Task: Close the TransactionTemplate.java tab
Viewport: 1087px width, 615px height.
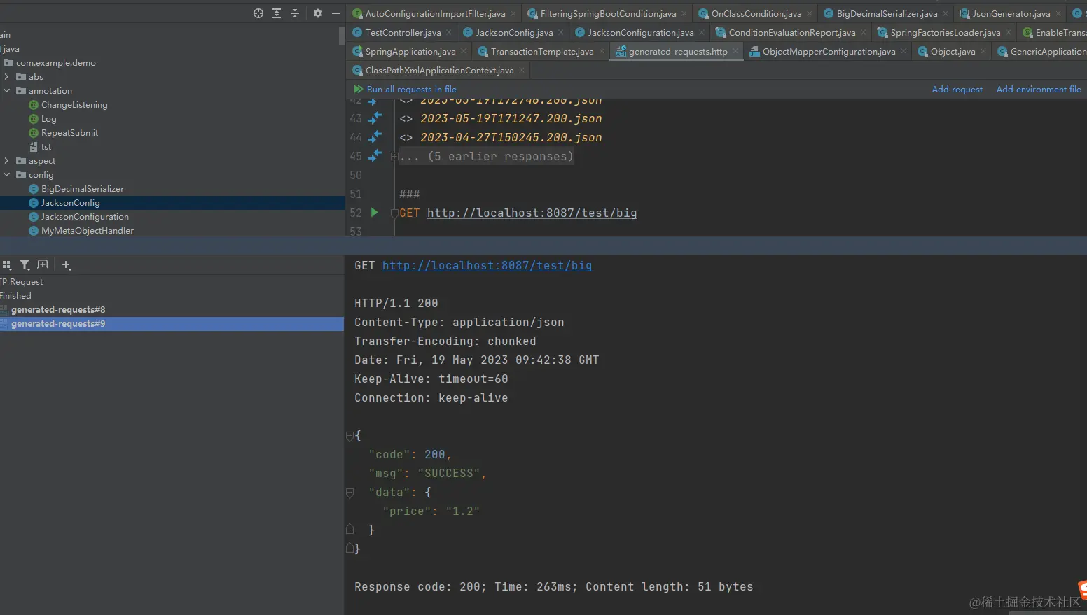Action: point(602,52)
